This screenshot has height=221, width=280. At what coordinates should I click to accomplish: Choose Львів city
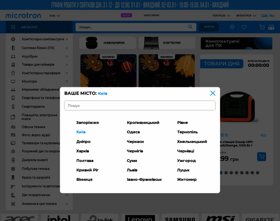(132, 170)
